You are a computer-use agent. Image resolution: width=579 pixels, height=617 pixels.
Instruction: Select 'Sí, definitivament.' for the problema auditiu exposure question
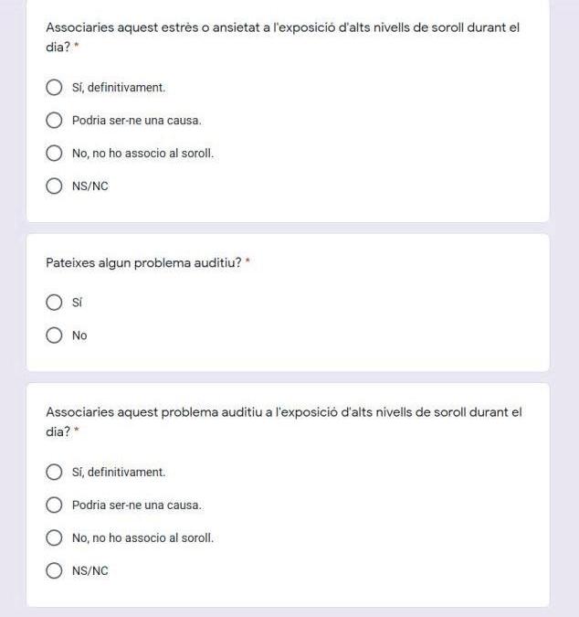pos(54,473)
